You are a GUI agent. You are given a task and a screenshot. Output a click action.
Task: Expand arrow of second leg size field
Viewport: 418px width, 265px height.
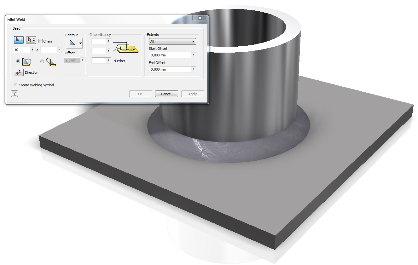59,50
